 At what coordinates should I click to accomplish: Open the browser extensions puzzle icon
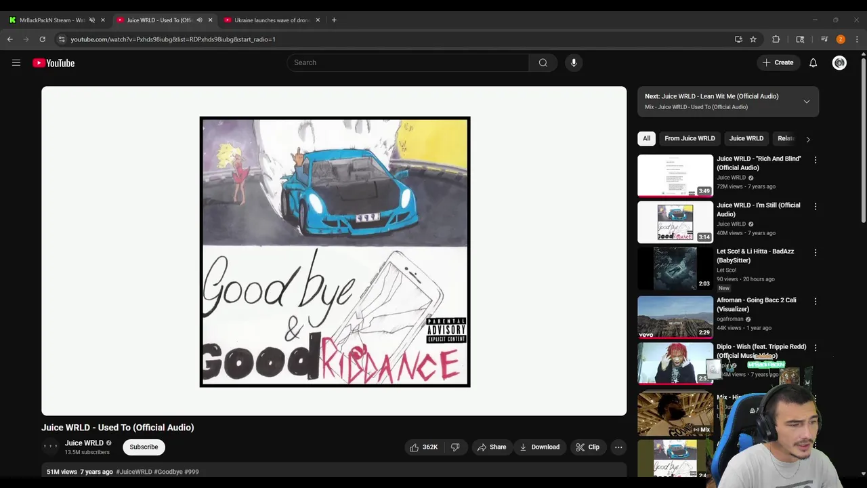776,39
